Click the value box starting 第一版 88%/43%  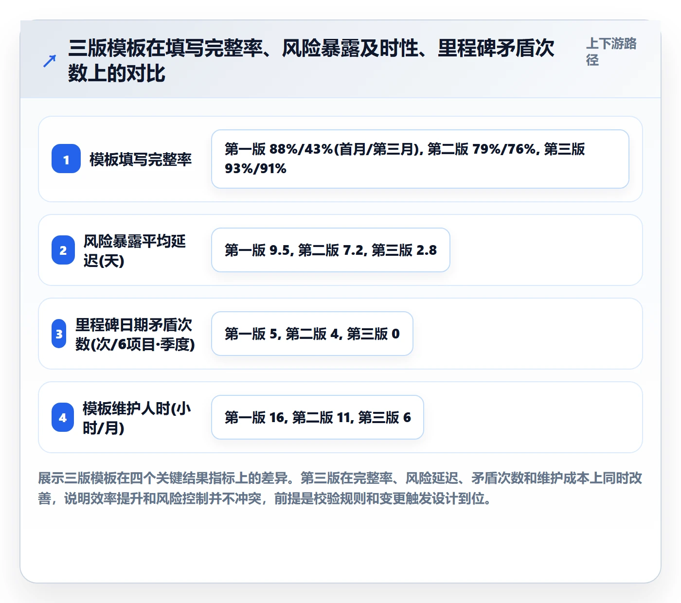(420, 159)
